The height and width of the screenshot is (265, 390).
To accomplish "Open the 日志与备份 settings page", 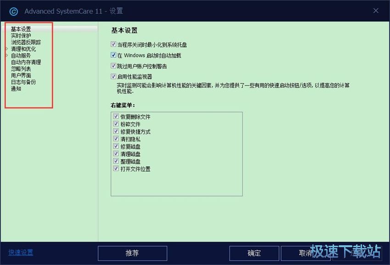I will 23,82.
